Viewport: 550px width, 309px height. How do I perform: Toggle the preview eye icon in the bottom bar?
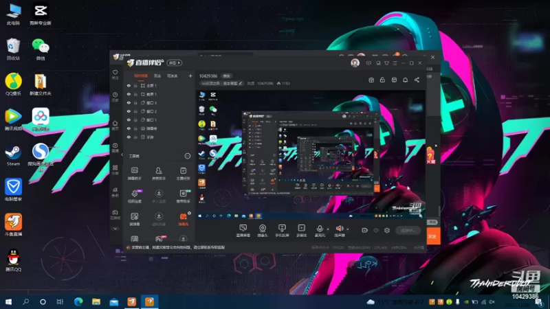(x=376, y=230)
